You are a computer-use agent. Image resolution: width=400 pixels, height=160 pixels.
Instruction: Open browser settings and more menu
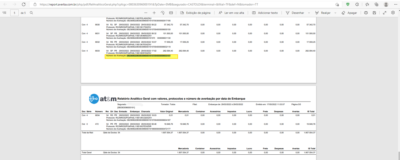pyautogui.click(x=396, y=4)
